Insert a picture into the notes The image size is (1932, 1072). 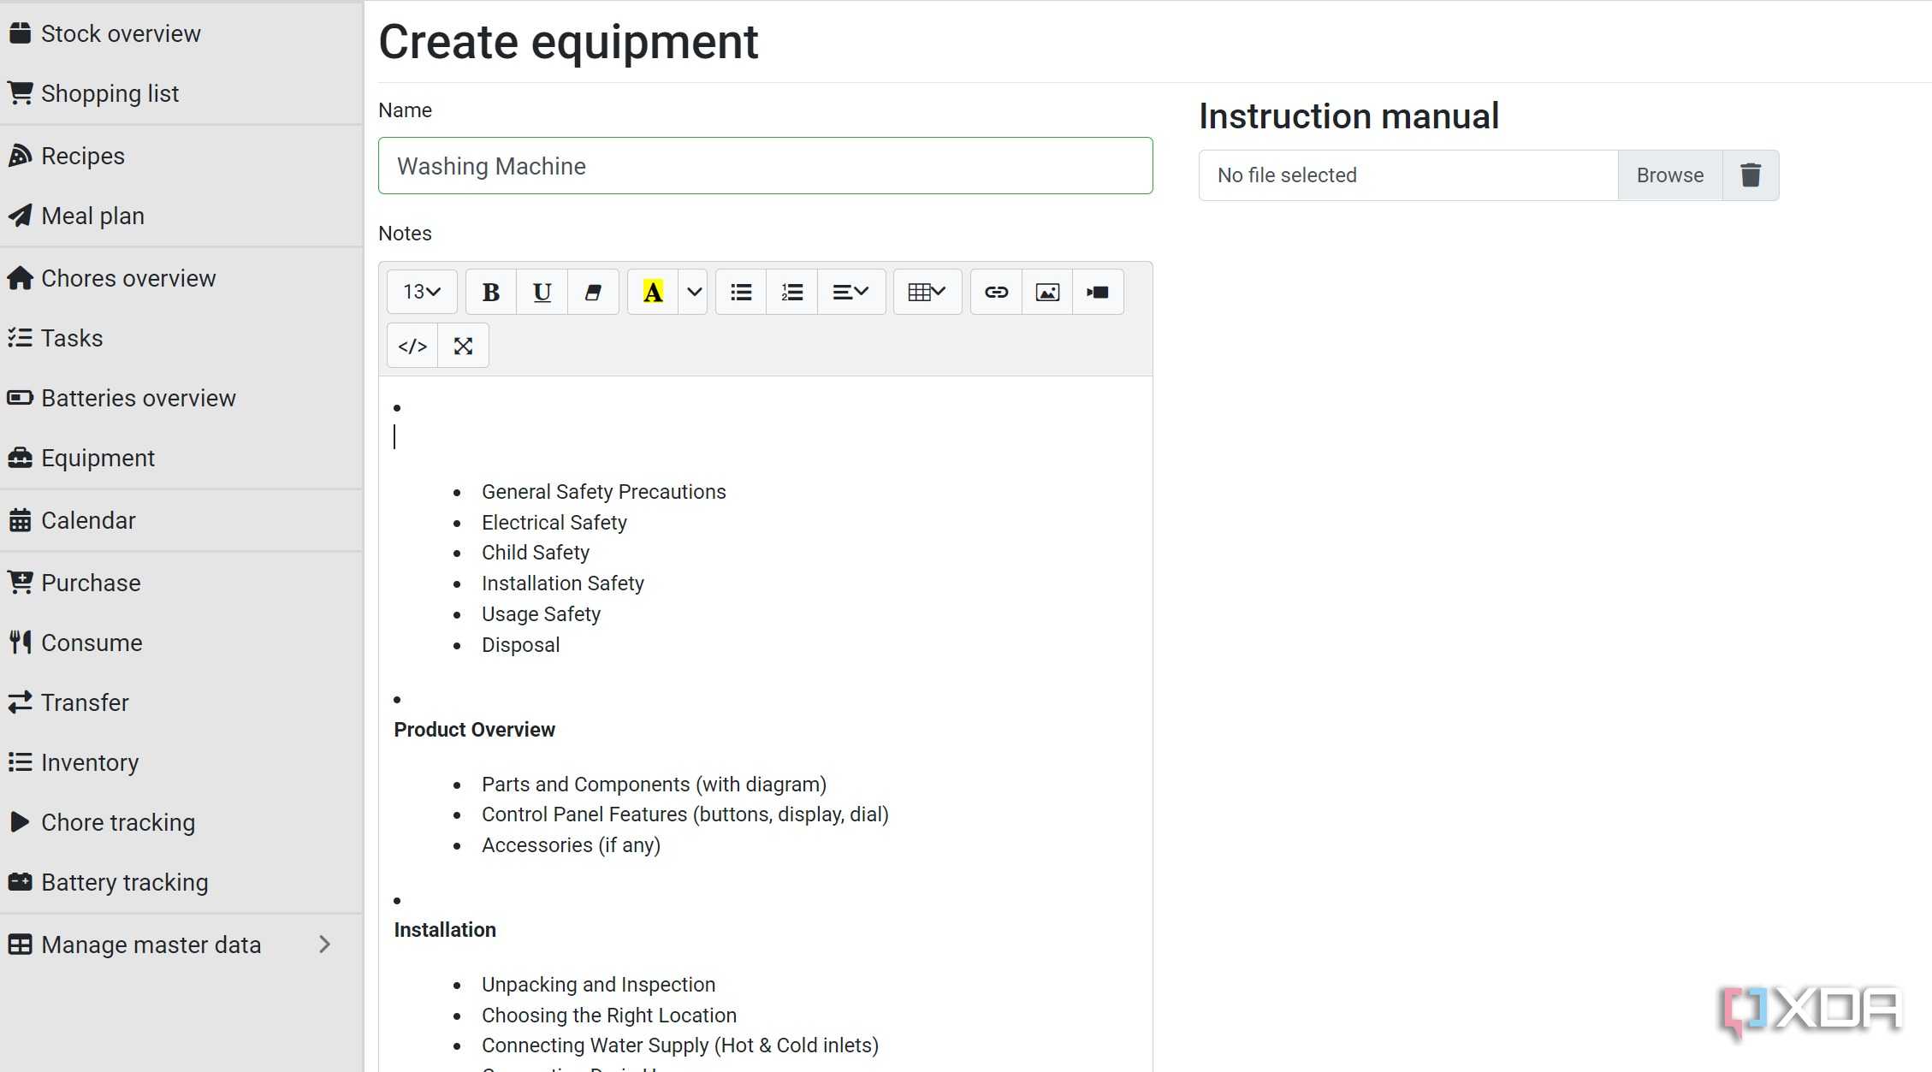[x=1047, y=293]
